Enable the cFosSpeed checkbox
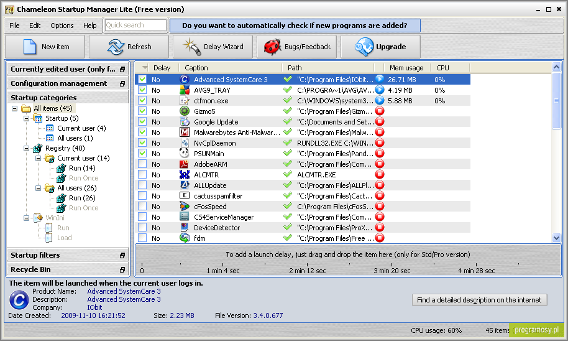Viewport: 568px width, 341px height. click(142, 207)
